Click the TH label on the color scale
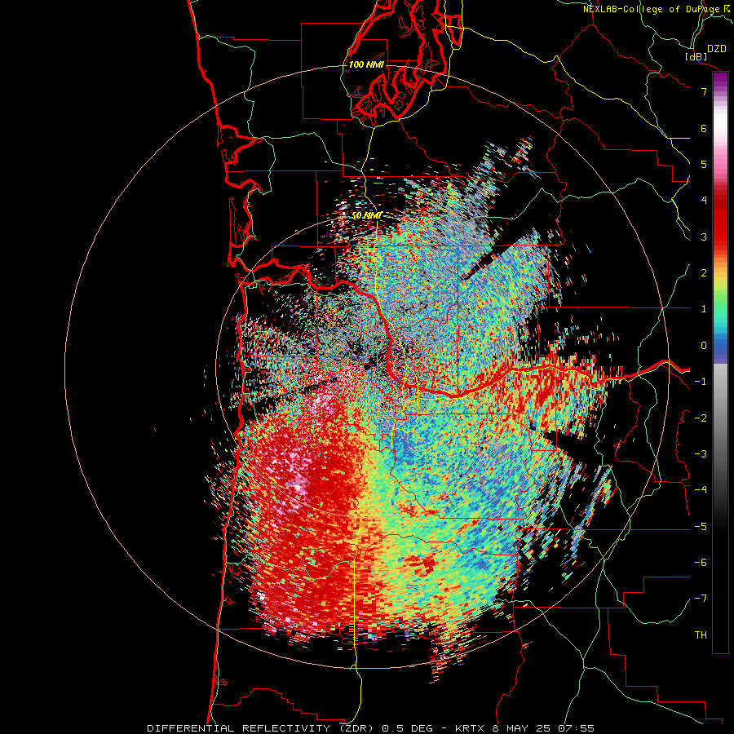734x734 pixels. [701, 635]
